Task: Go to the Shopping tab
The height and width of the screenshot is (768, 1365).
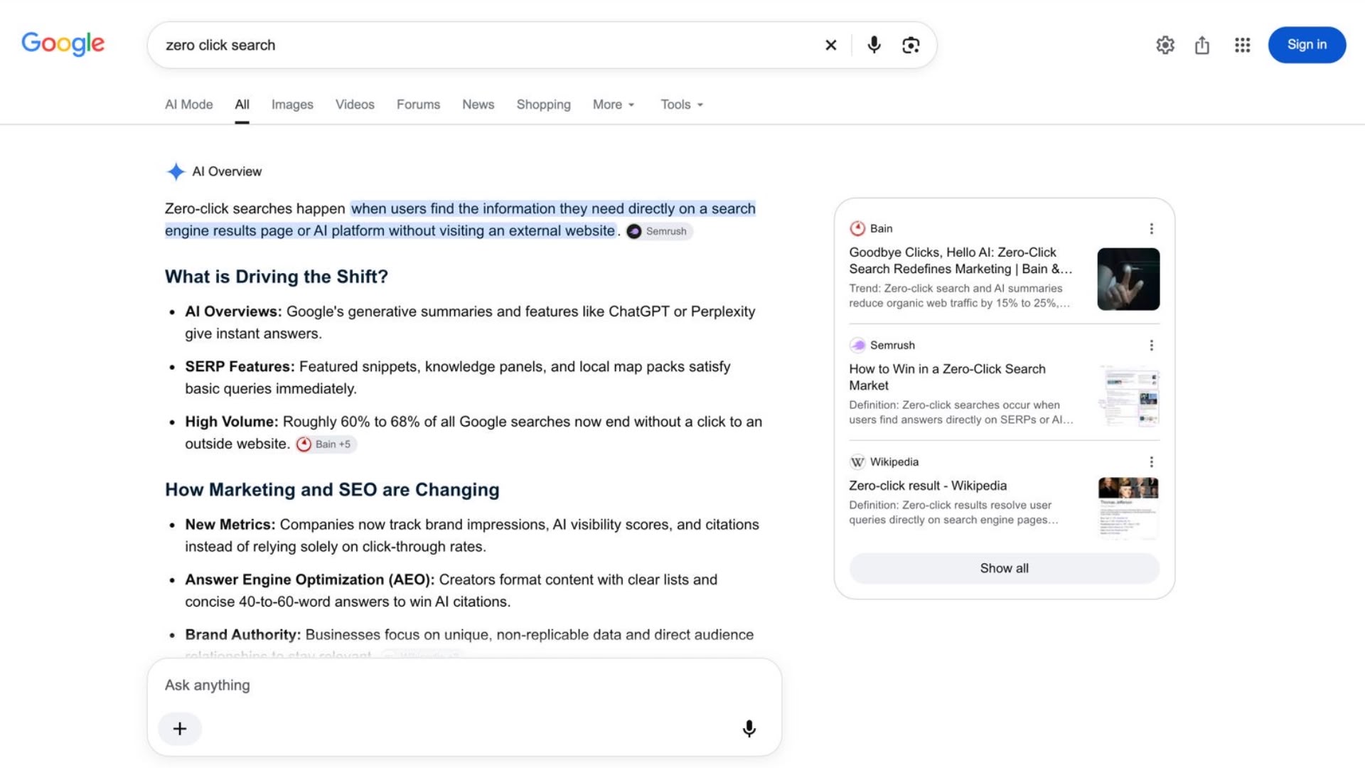Action: tap(543, 105)
